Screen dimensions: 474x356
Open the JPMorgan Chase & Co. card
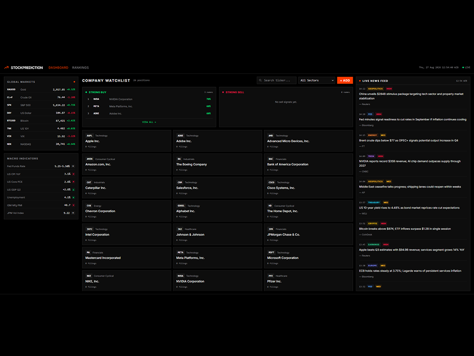click(x=308, y=234)
